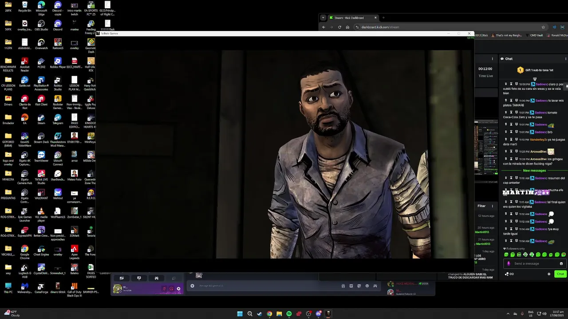Image resolution: width=568 pixels, height=319 pixels.
Task: Reload the Kick dashboard page
Action: [339, 27]
